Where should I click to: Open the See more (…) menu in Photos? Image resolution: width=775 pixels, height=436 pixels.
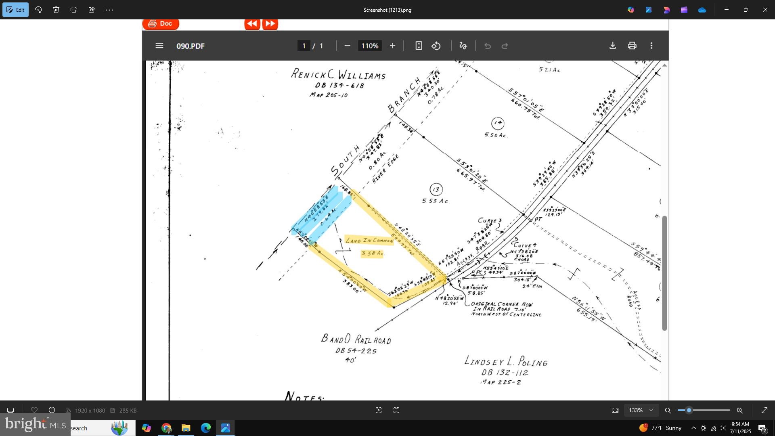click(x=110, y=9)
